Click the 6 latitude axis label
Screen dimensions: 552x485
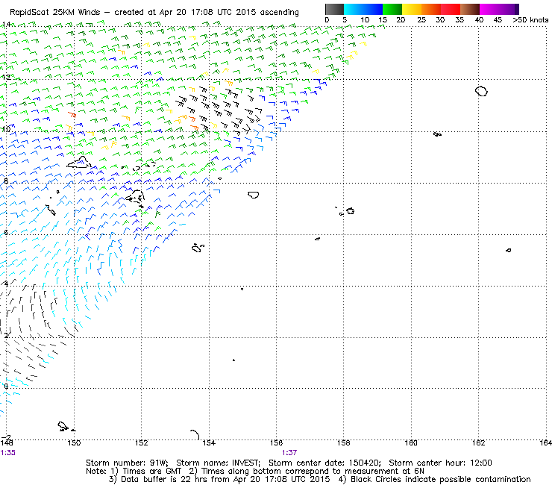(x=6, y=233)
